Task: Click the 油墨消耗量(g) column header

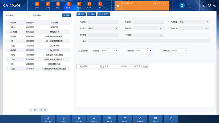Action: click(x=141, y=67)
